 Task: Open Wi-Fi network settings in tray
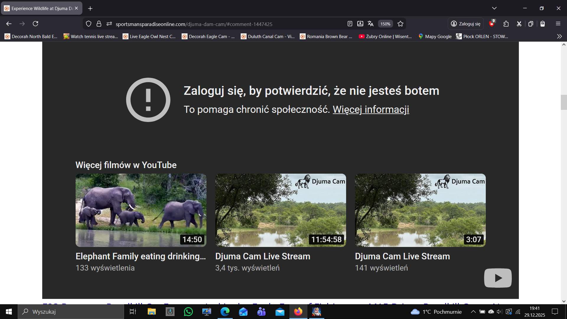coord(518,312)
